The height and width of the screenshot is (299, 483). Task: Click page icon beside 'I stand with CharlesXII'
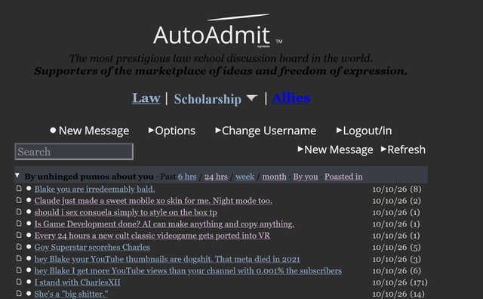point(19,282)
